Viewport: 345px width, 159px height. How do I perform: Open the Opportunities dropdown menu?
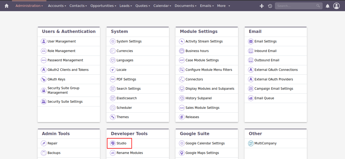(x=103, y=6)
